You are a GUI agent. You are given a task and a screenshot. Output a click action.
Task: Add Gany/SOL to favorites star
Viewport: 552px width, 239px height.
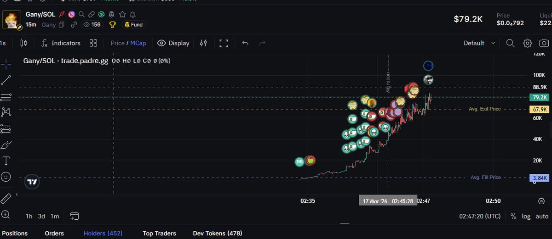tap(122, 15)
